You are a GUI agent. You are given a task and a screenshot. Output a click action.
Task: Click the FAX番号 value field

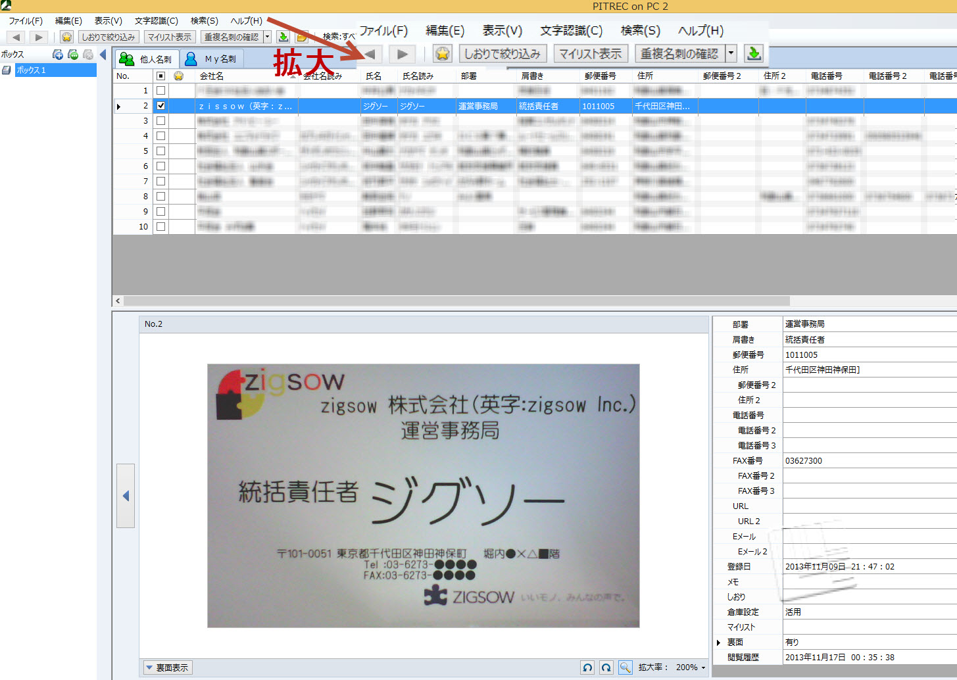(868, 461)
